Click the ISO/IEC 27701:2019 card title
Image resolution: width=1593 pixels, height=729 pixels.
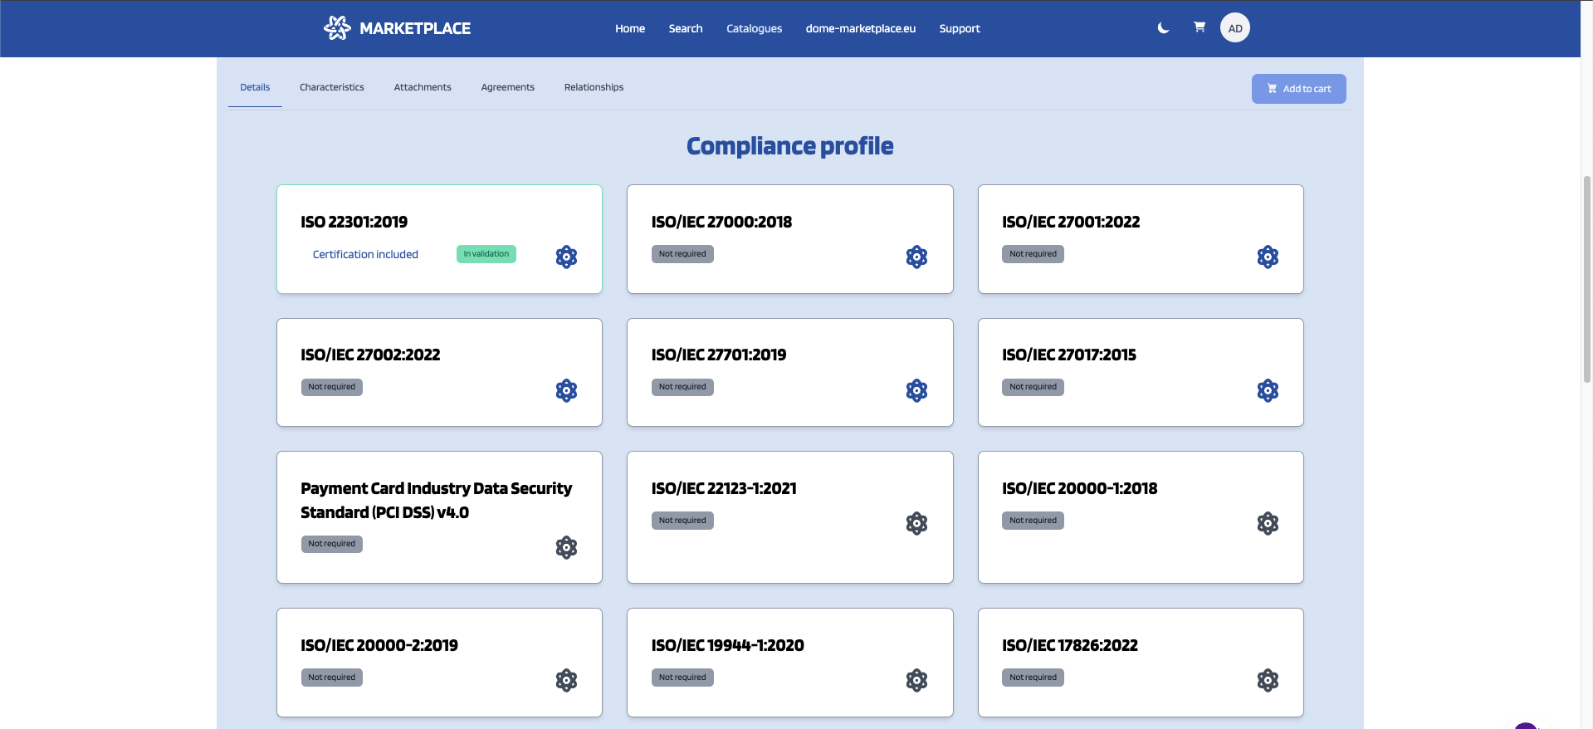click(719, 355)
